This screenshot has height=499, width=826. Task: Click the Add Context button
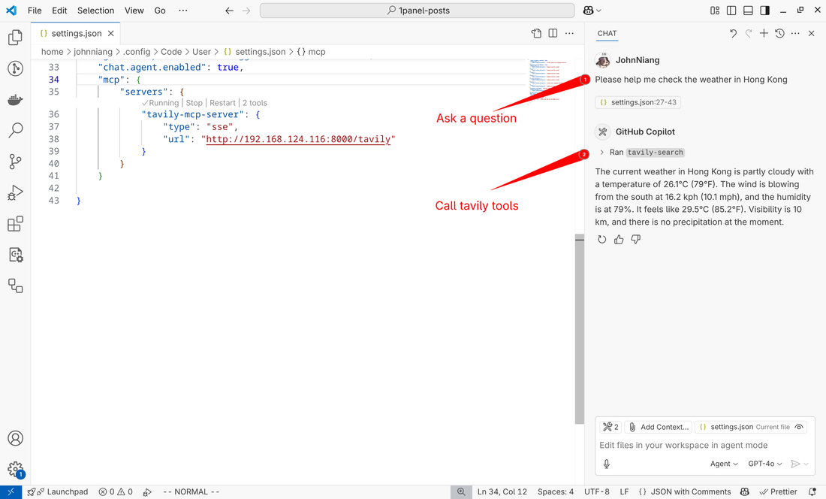(659, 427)
